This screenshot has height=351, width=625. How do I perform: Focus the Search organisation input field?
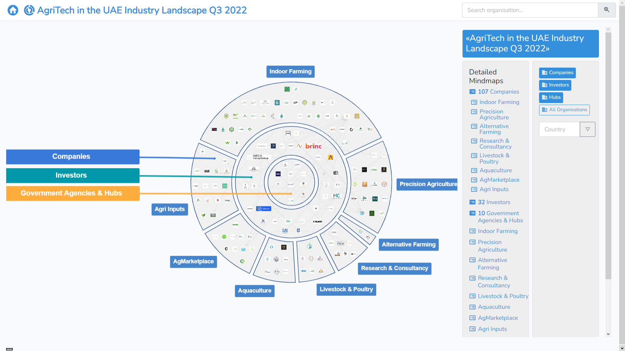click(x=530, y=10)
